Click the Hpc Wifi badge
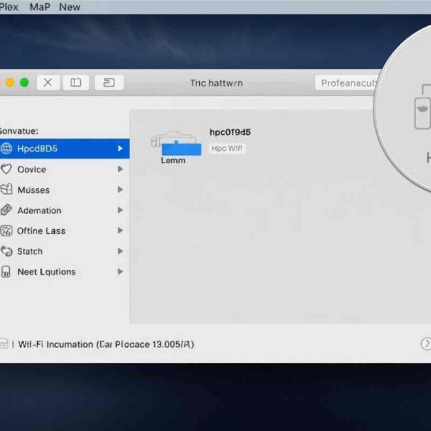Image resolution: width=431 pixels, height=431 pixels. click(x=227, y=148)
